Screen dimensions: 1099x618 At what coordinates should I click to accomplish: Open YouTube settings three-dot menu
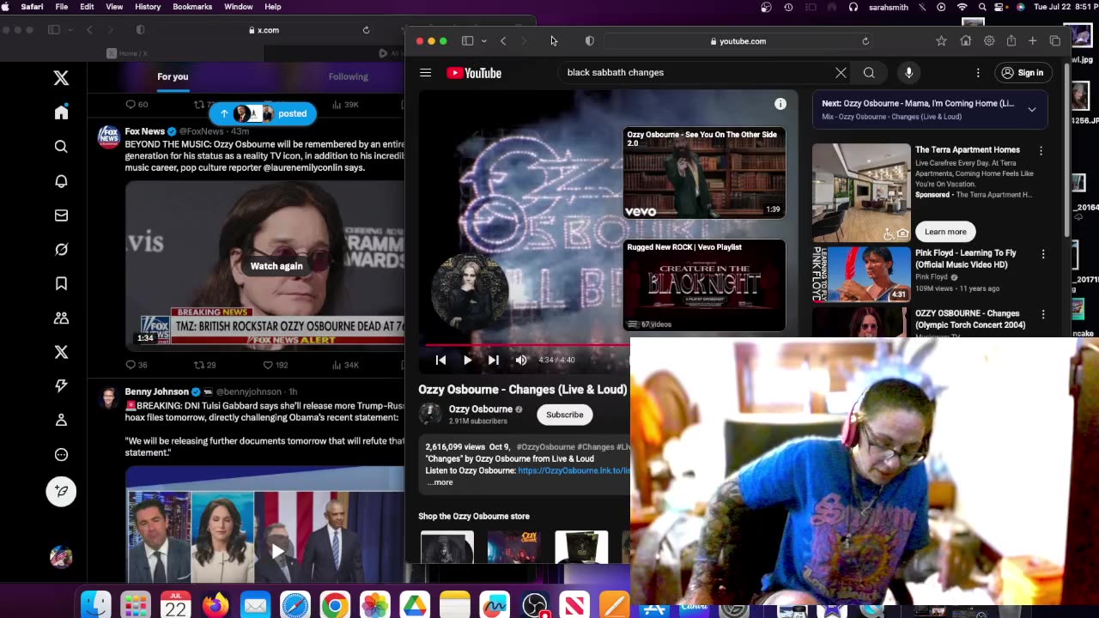point(978,73)
